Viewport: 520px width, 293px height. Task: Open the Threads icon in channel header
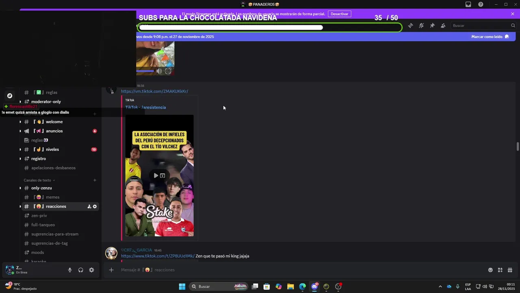(410, 26)
